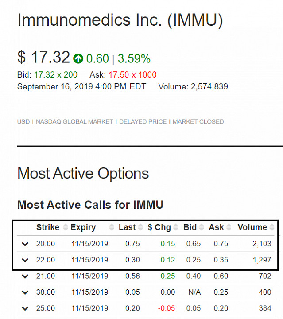Sort calls by Expiry column arrows
The width and height of the screenshot is (283, 319).
(112, 227)
